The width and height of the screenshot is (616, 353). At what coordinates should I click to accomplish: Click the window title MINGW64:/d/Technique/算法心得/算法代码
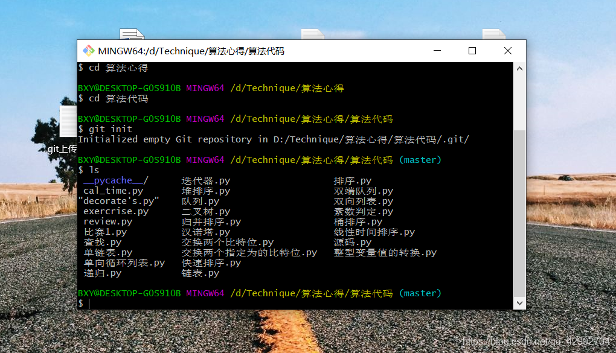click(x=191, y=51)
